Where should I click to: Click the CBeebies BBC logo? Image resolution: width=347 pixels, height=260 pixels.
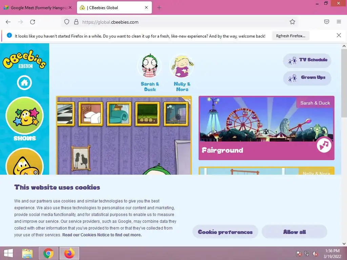[x=24, y=59]
